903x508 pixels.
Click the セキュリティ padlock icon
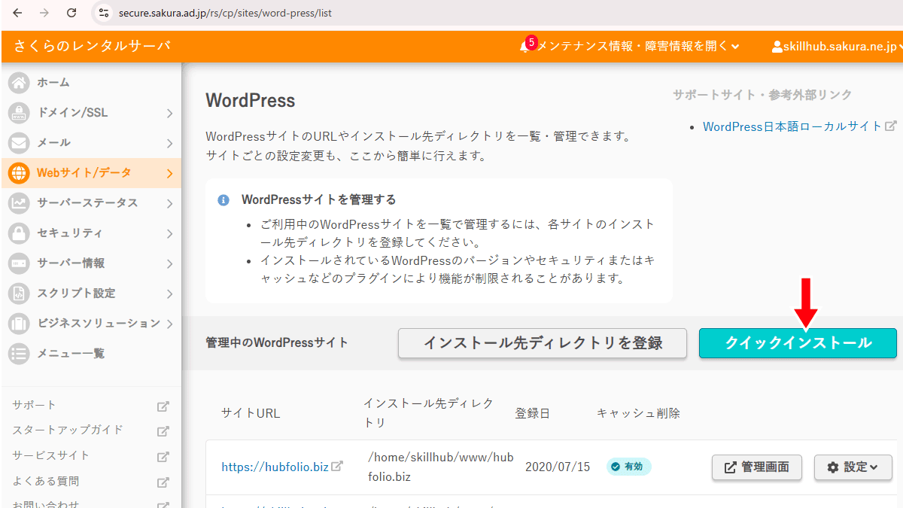(x=19, y=233)
